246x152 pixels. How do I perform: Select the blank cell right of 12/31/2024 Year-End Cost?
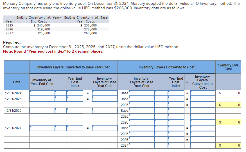(61, 93)
